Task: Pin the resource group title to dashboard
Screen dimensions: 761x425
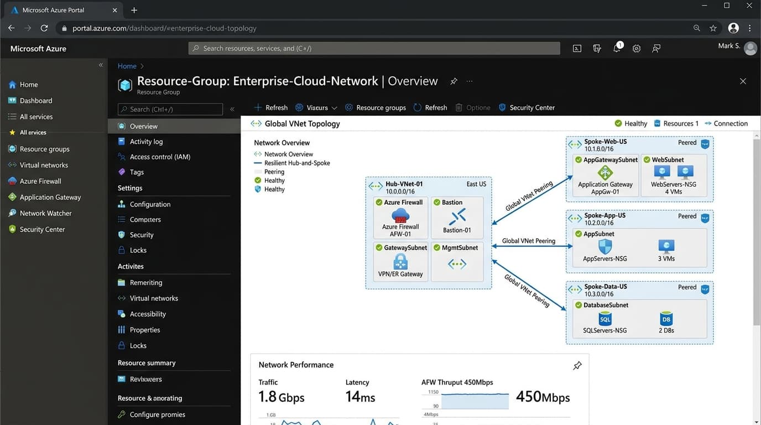Action: [454, 81]
